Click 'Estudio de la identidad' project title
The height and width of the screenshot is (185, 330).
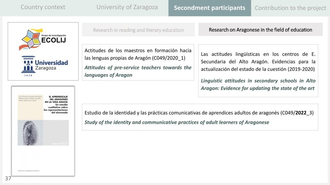199,113
